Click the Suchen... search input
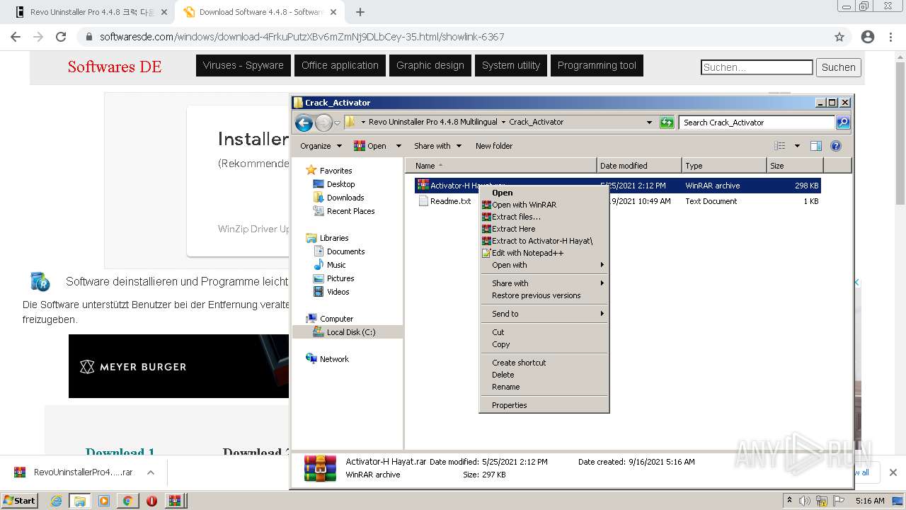The width and height of the screenshot is (906, 510). point(757,67)
